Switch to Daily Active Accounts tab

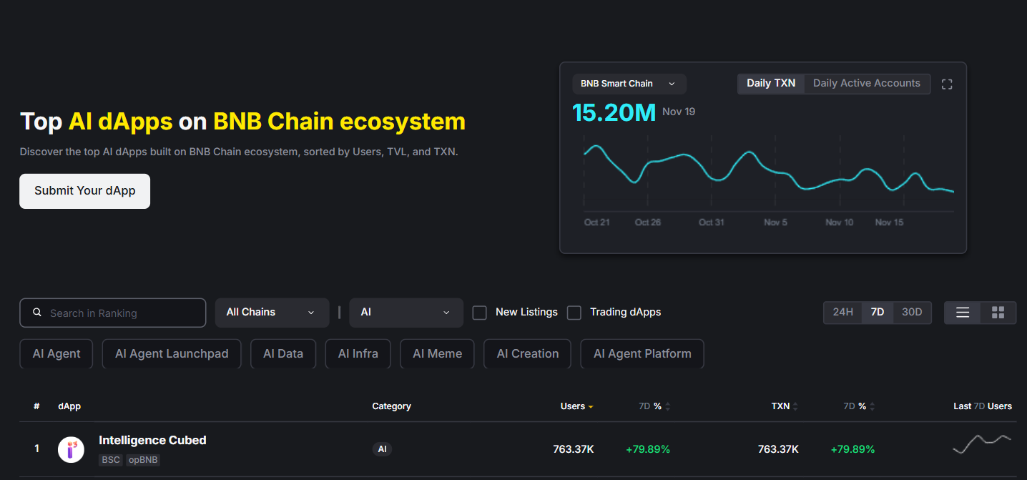coord(867,83)
